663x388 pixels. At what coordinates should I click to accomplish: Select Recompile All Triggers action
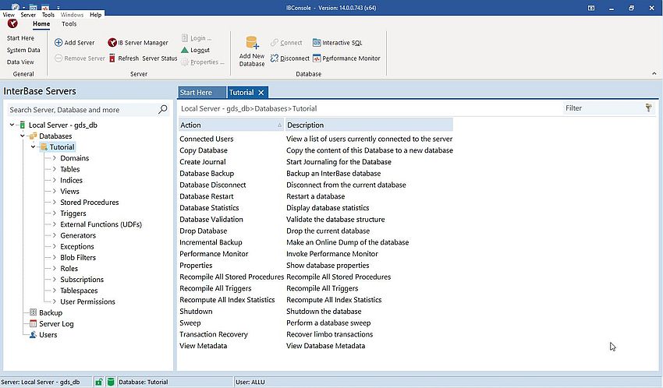coord(215,288)
